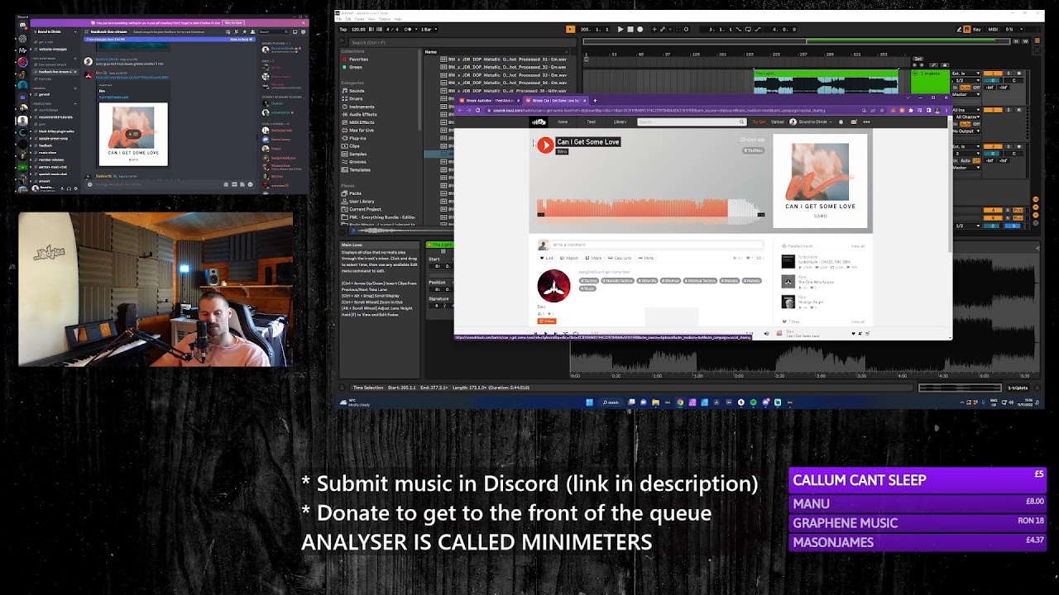
Task: Play the SoundCloud track Can I Get Some Love
Action: [x=545, y=145]
